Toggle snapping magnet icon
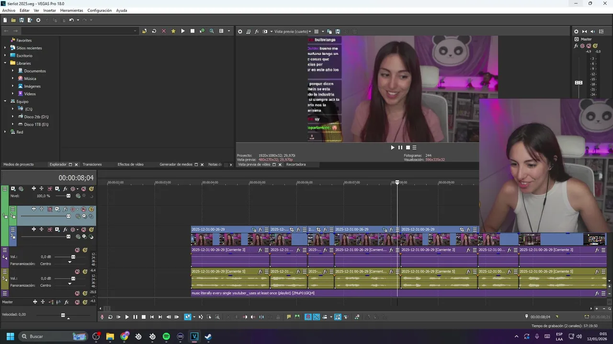 (308, 317)
